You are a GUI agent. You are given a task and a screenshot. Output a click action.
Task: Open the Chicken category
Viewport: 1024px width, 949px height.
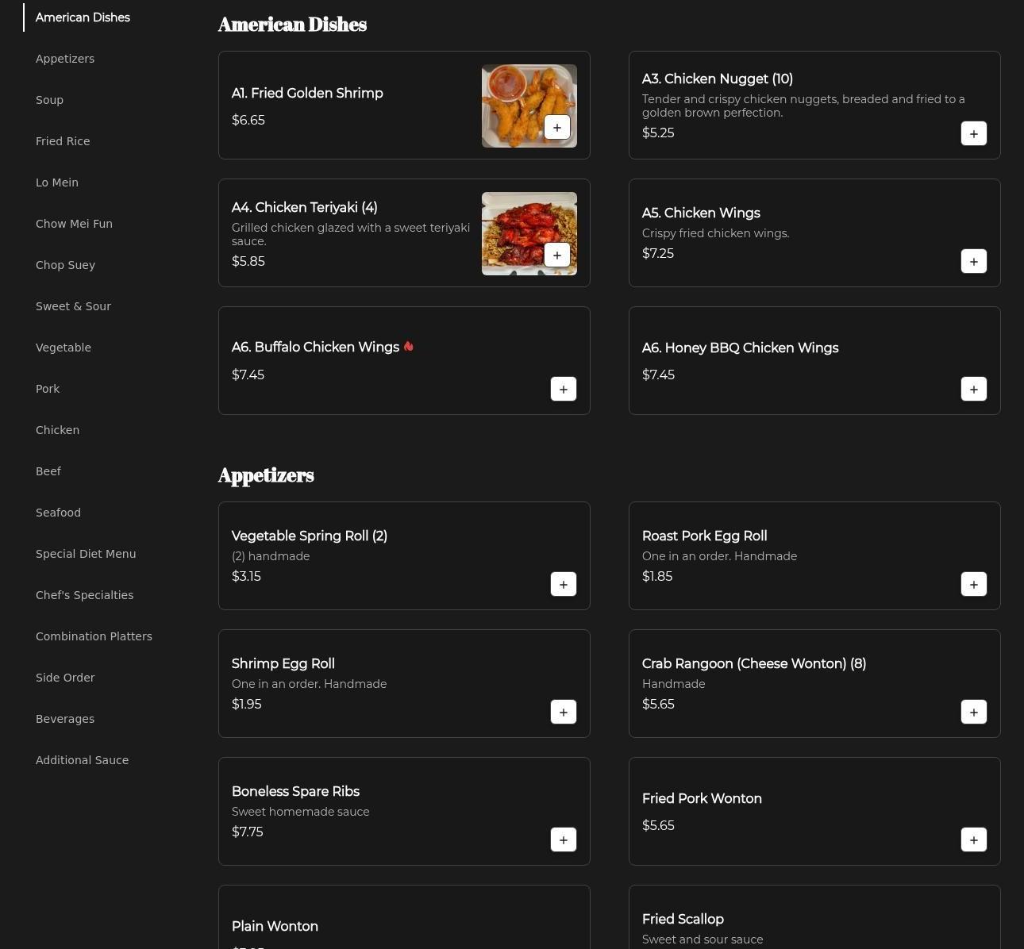[57, 430]
